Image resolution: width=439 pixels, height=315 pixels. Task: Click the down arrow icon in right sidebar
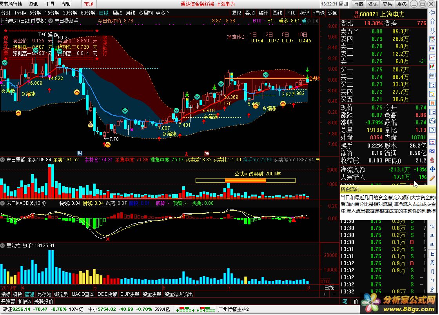pyautogui.click(x=432, y=31)
